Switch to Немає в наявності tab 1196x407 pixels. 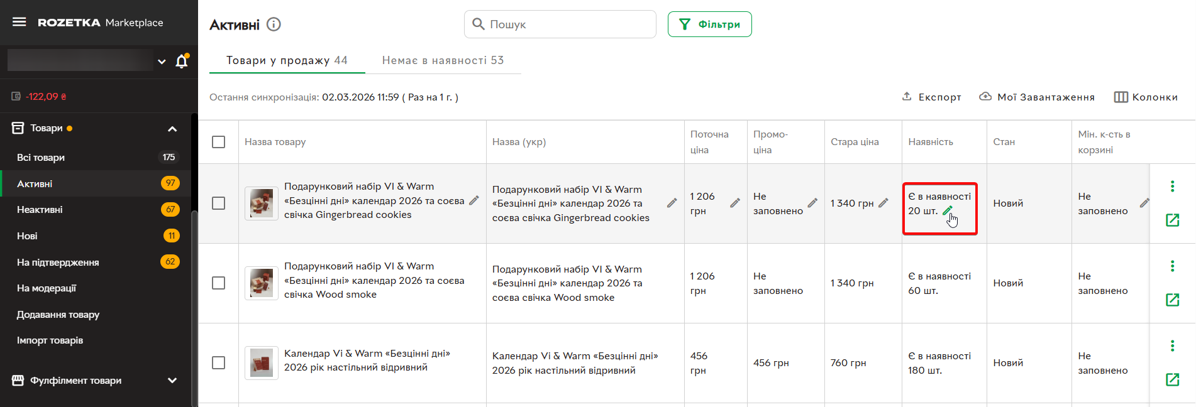click(443, 60)
